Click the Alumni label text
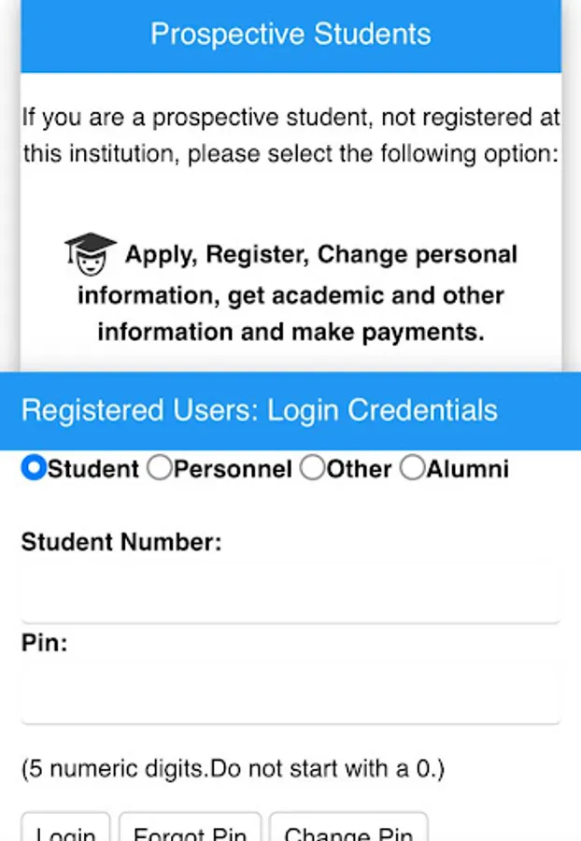 467,469
